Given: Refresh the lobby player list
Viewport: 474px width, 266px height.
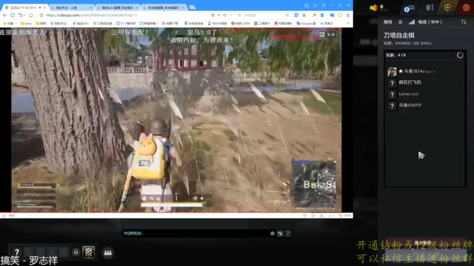Looking at the screenshot, I should click(460, 55).
